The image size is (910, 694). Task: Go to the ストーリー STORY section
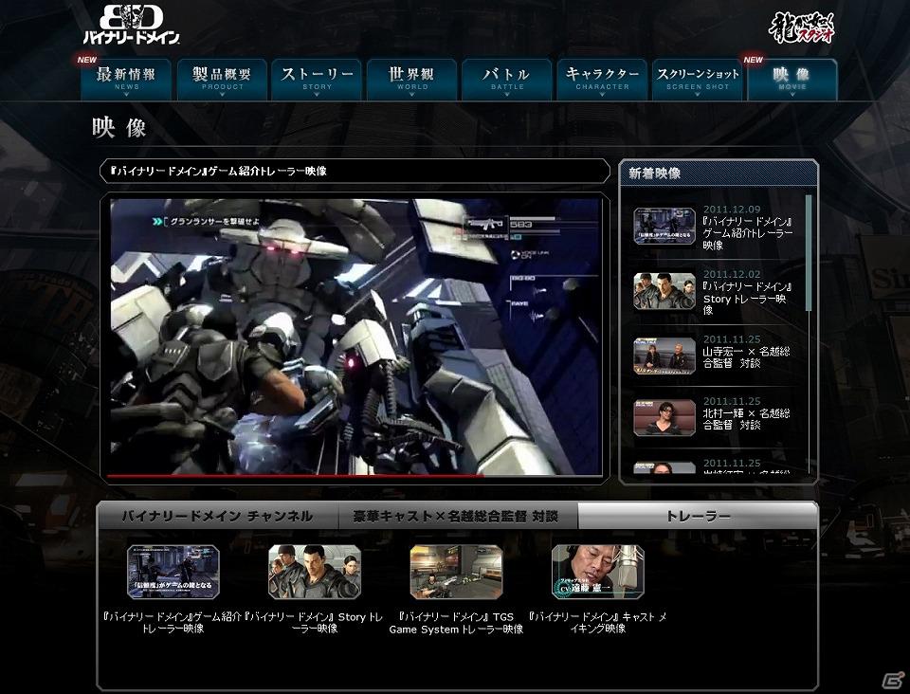coord(317,80)
